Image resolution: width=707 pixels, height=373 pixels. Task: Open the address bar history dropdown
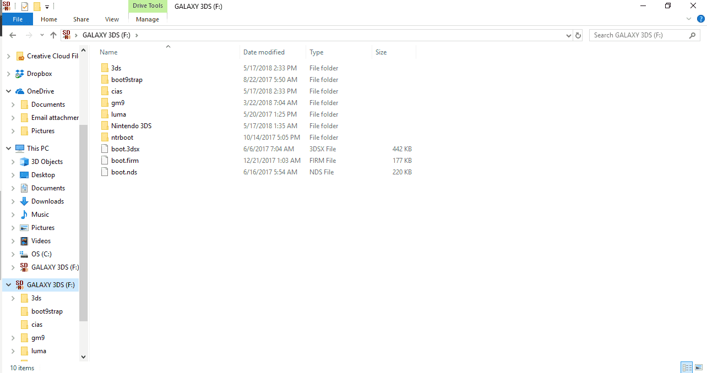pyautogui.click(x=569, y=35)
